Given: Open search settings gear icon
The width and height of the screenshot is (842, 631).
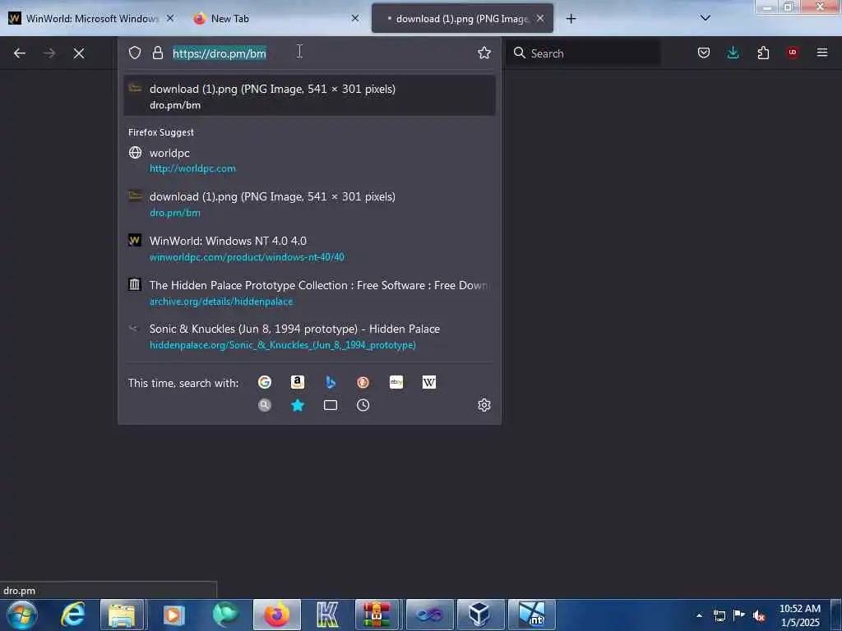Looking at the screenshot, I should 484,405.
